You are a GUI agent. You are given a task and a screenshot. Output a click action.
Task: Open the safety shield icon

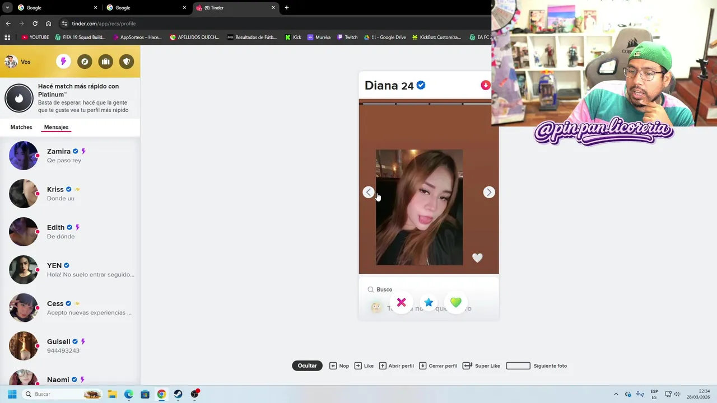[127, 62]
